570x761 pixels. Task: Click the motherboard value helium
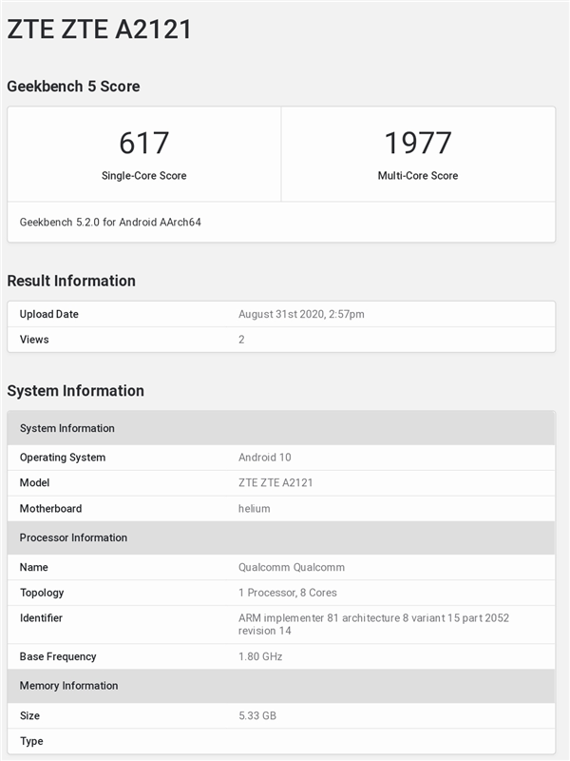(255, 509)
